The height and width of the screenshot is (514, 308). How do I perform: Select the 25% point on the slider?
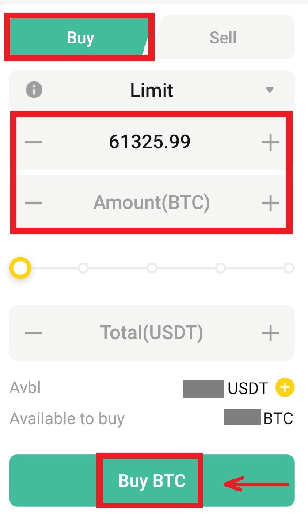click(83, 268)
